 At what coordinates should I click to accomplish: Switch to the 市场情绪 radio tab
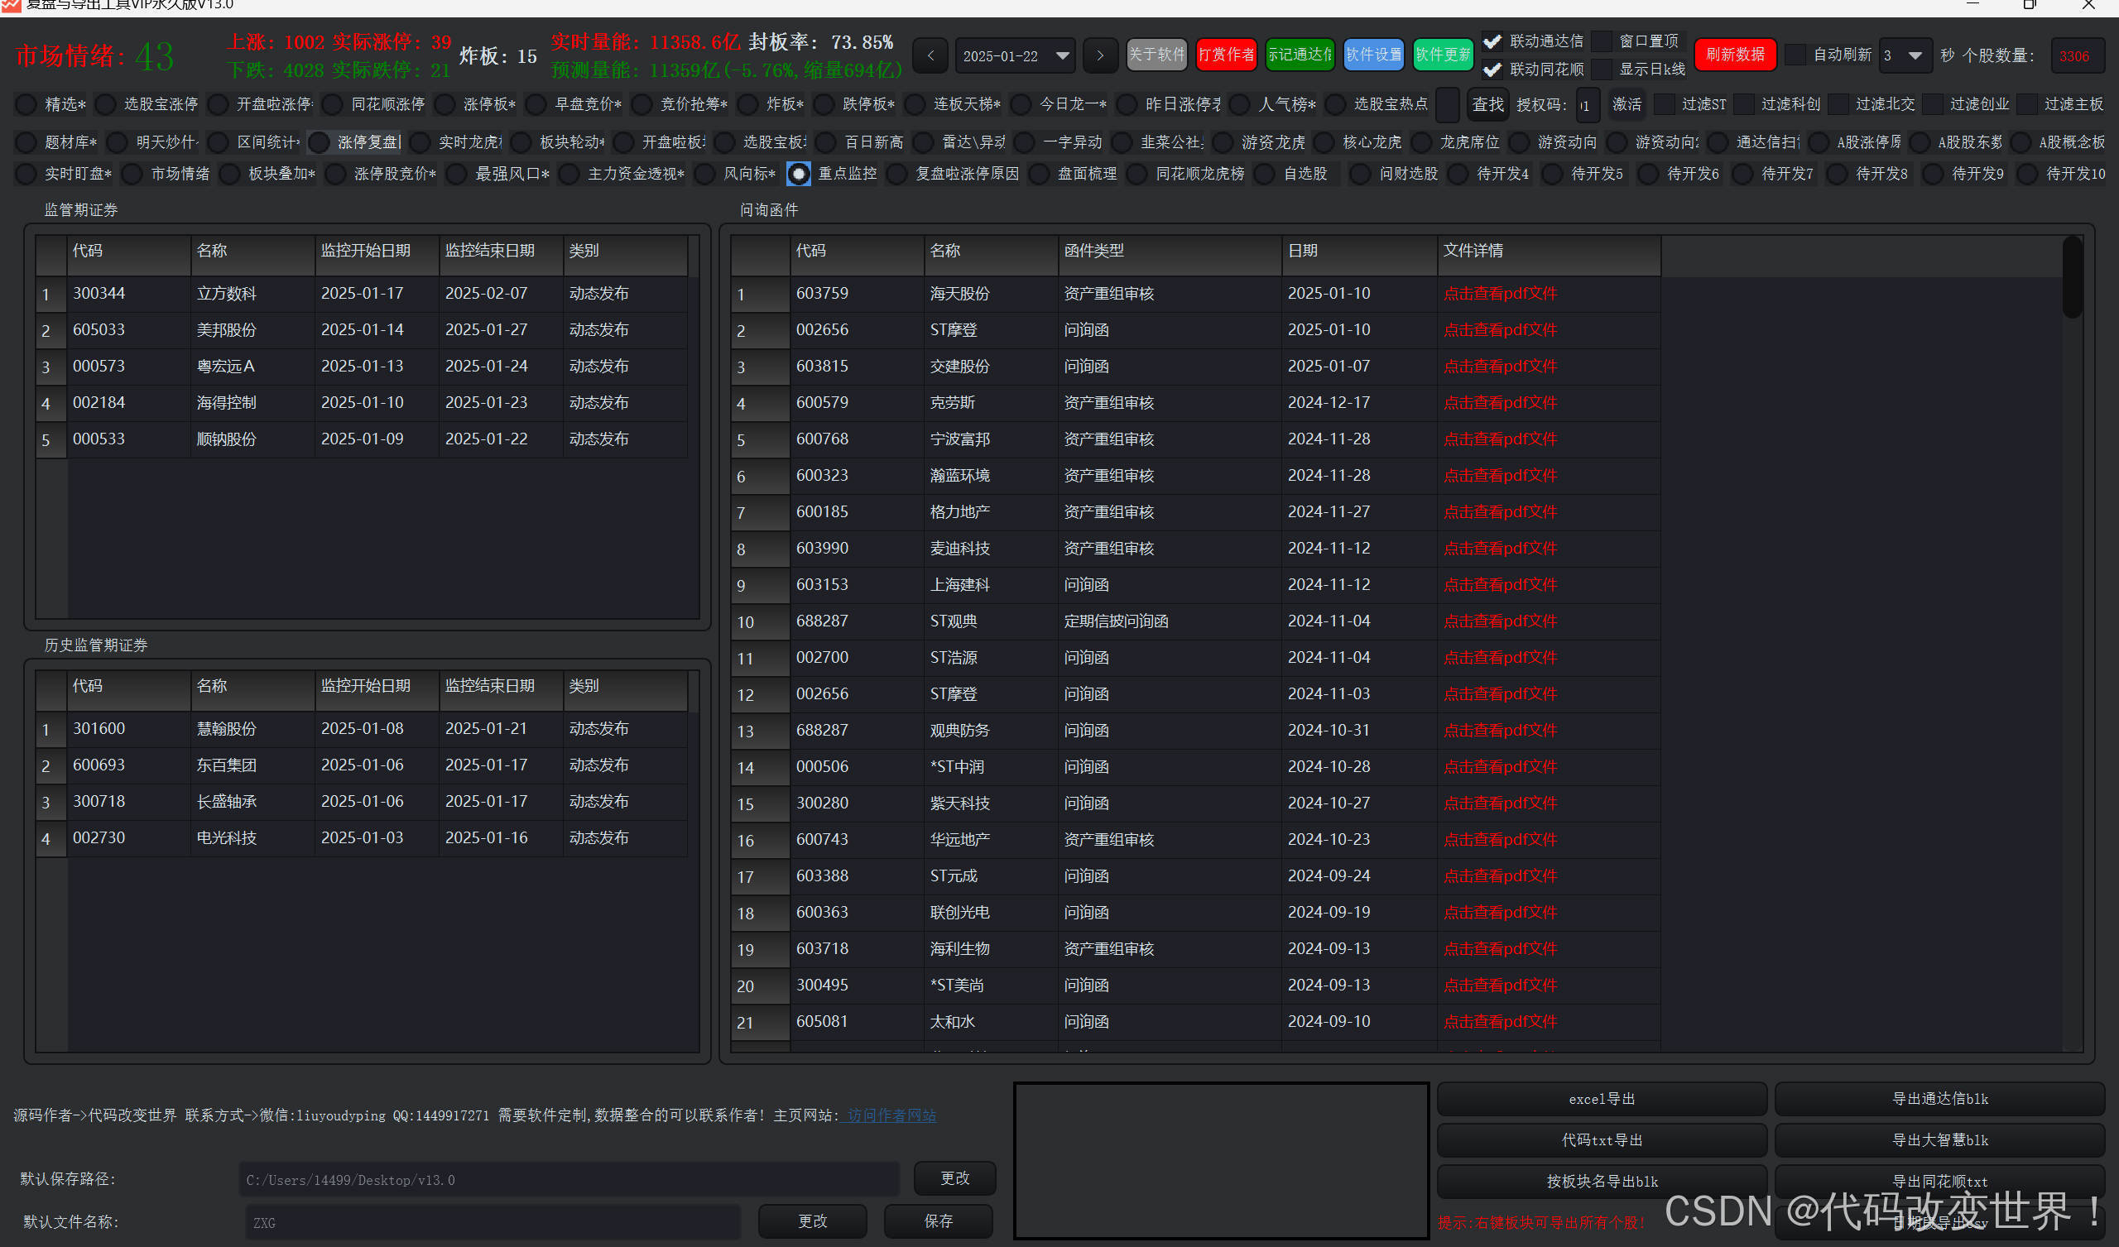tap(132, 174)
